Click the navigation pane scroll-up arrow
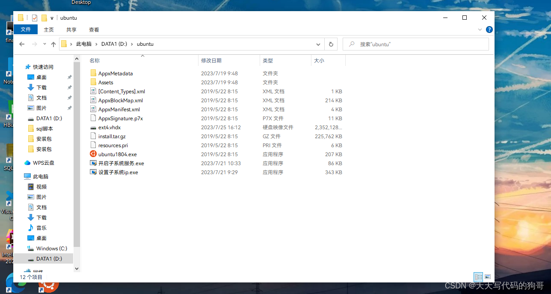The height and width of the screenshot is (294, 551). pos(77,58)
